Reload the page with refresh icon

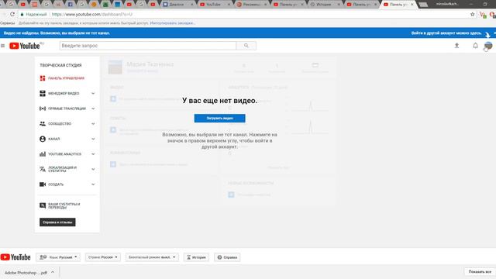pos(12,14)
